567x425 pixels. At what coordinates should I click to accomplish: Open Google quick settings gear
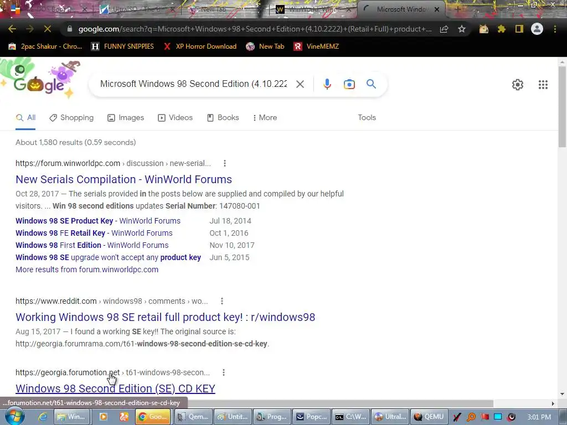518,85
